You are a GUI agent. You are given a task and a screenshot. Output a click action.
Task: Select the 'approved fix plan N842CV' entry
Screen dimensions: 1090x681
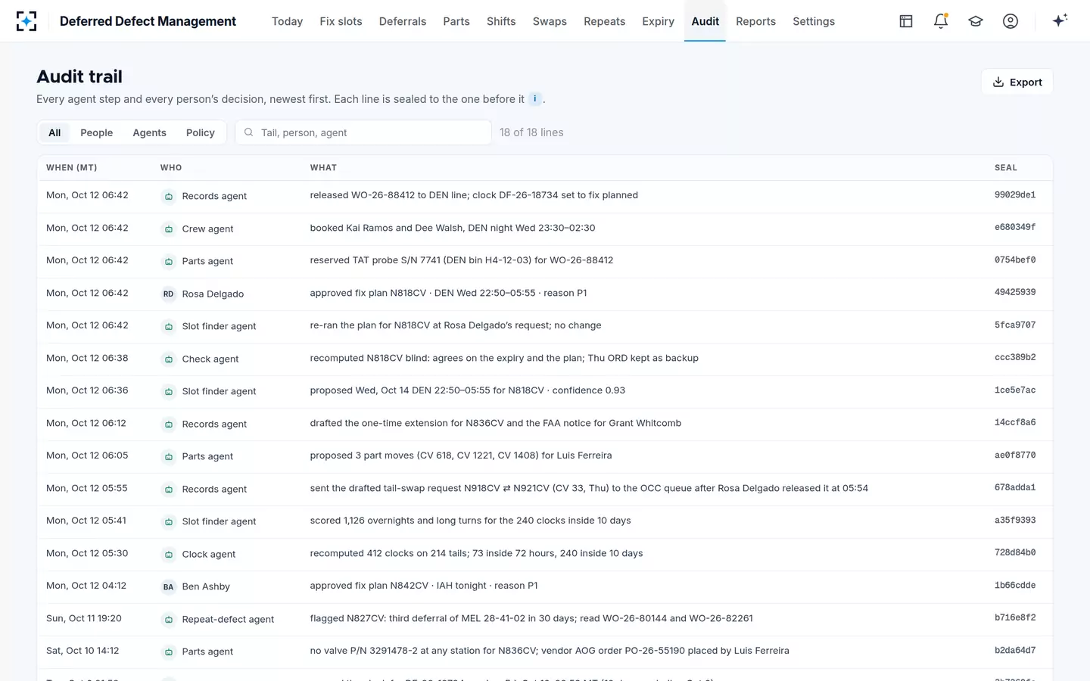pos(545,586)
